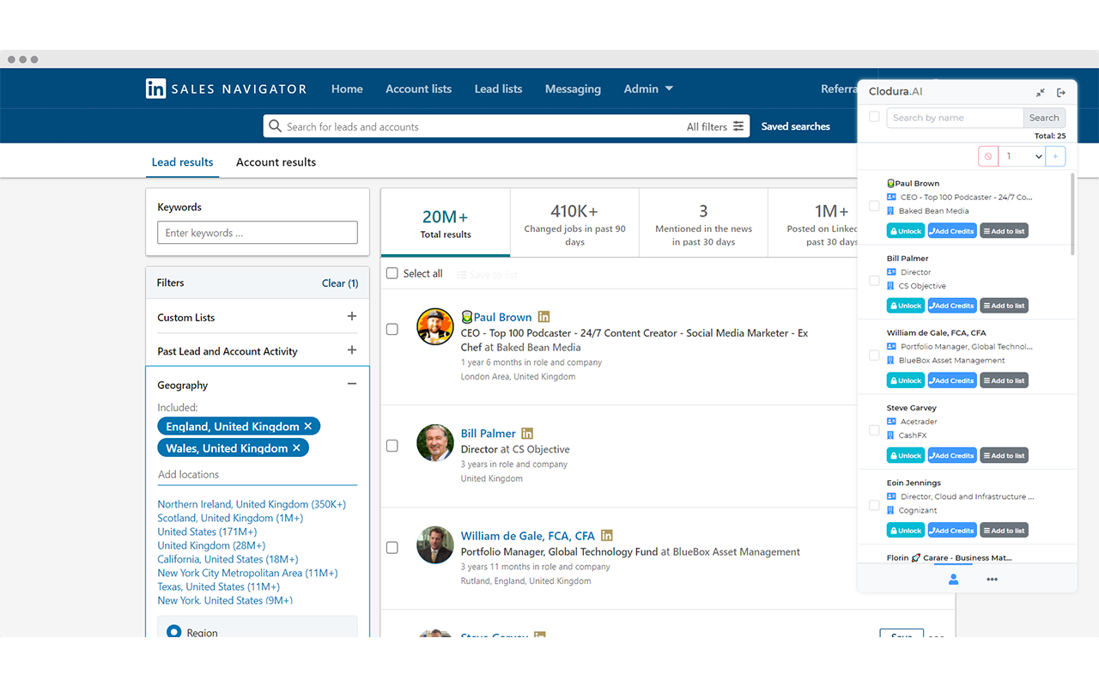Image resolution: width=1099 pixels, height=687 pixels.
Task: Open Saved searches
Action: [x=795, y=126]
